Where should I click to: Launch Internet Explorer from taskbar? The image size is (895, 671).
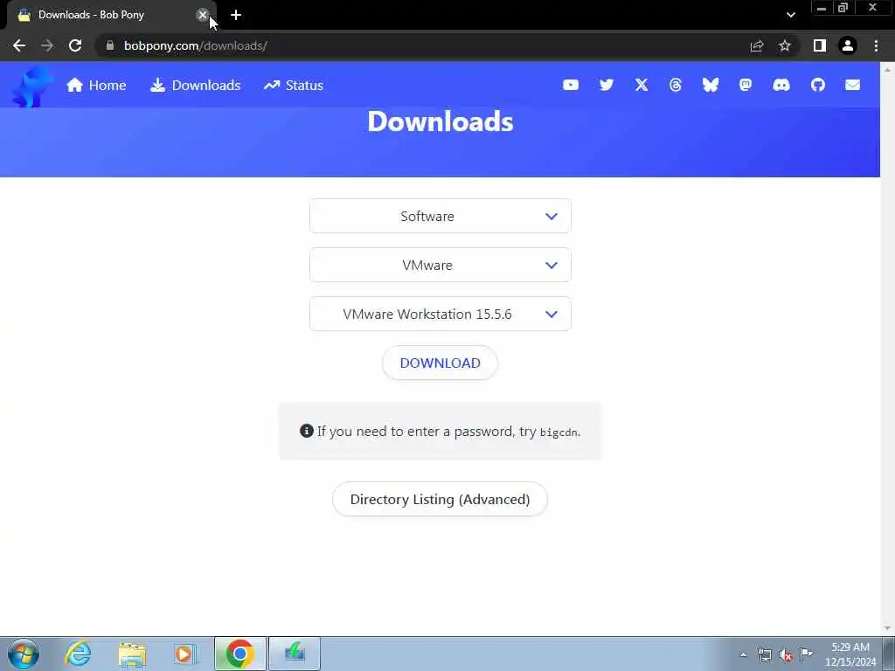(x=78, y=654)
